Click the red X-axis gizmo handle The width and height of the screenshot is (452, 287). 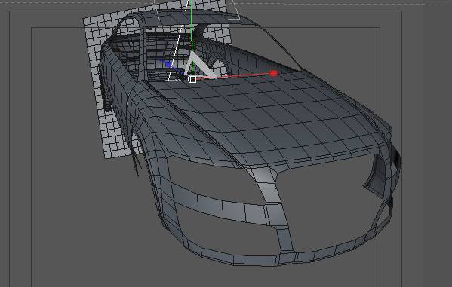273,73
